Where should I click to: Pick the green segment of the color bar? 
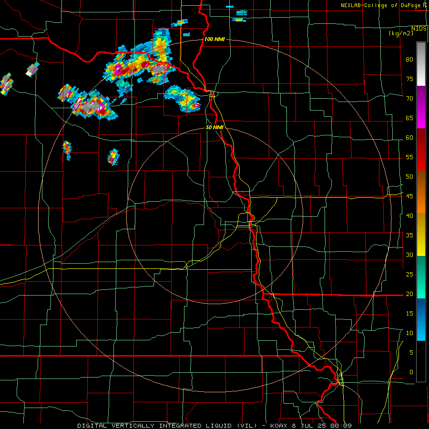(x=421, y=277)
